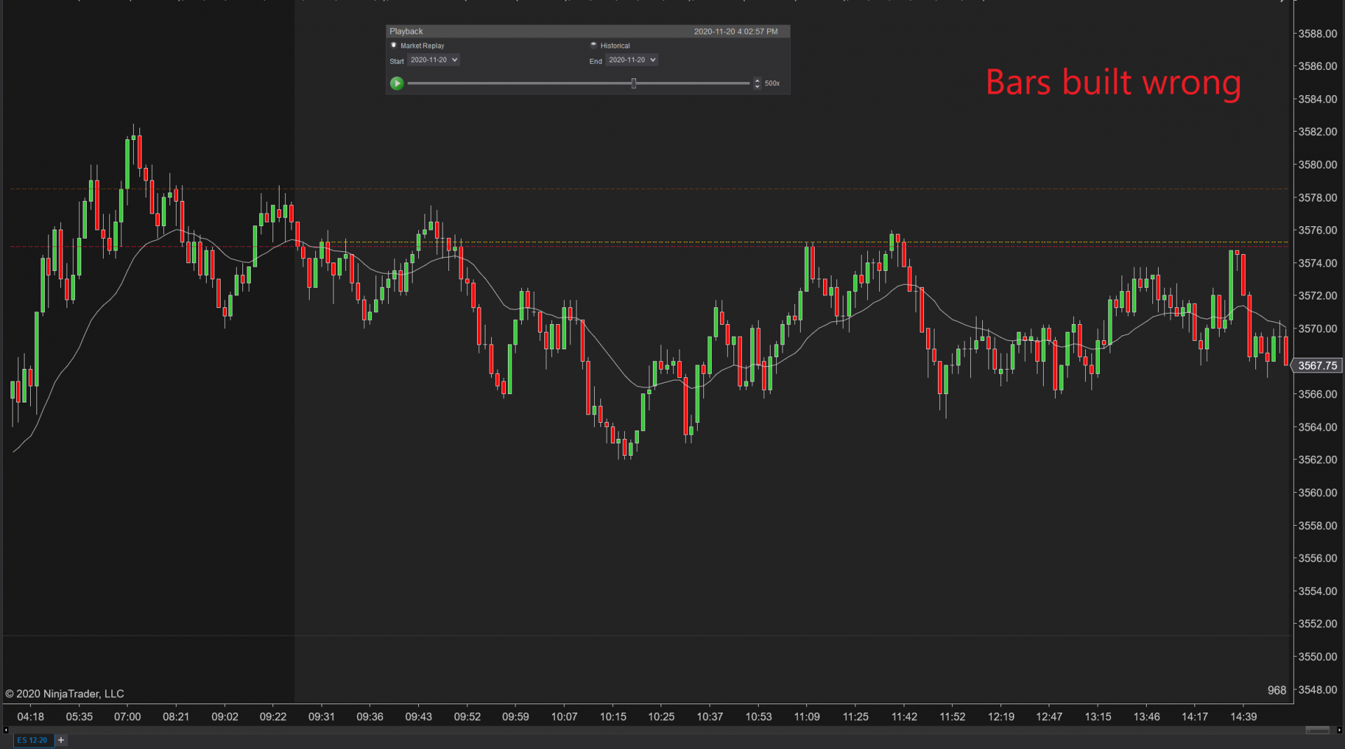Open the End date dropdown
Viewport: 1345px width, 749px height.
[632, 60]
